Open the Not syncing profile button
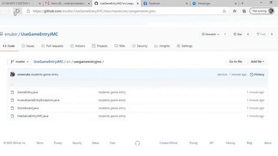This screenshot has width=278, height=156. (262, 11)
